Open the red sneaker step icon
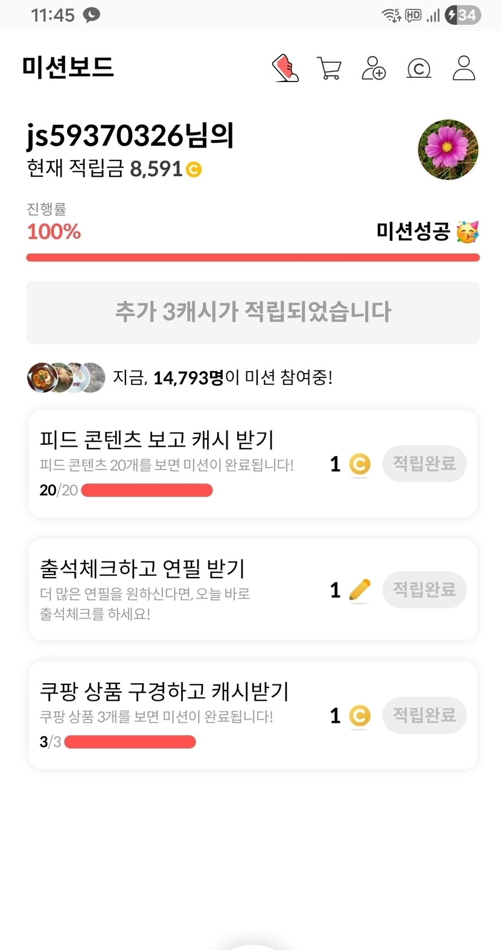 pos(285,68)
